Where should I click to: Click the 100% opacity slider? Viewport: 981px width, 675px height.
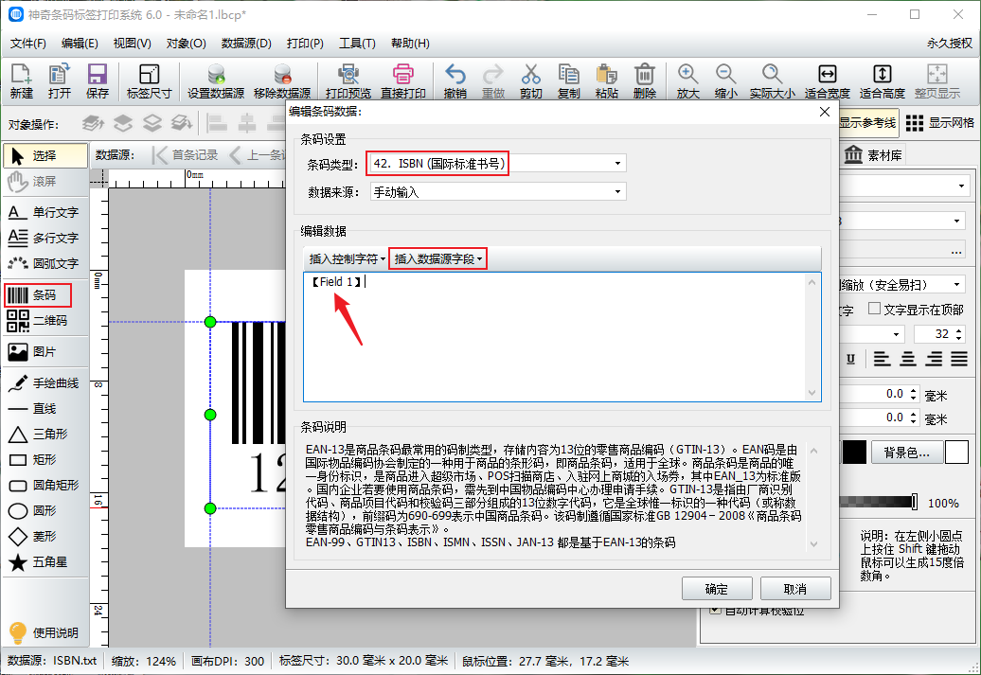pyautogui.click(x=879, y=501)
